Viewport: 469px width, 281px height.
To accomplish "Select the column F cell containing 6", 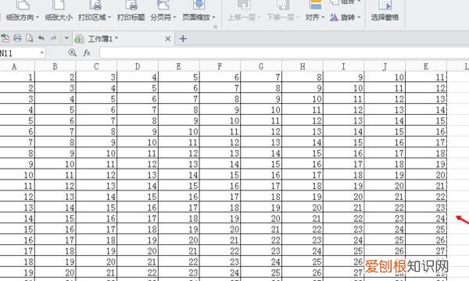I will (x=220, y=77).
